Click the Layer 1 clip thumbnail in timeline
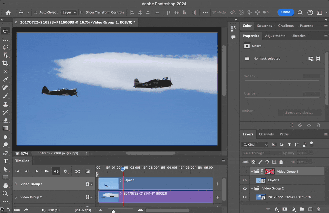The image size is (329, 213). tap(108, 184)
